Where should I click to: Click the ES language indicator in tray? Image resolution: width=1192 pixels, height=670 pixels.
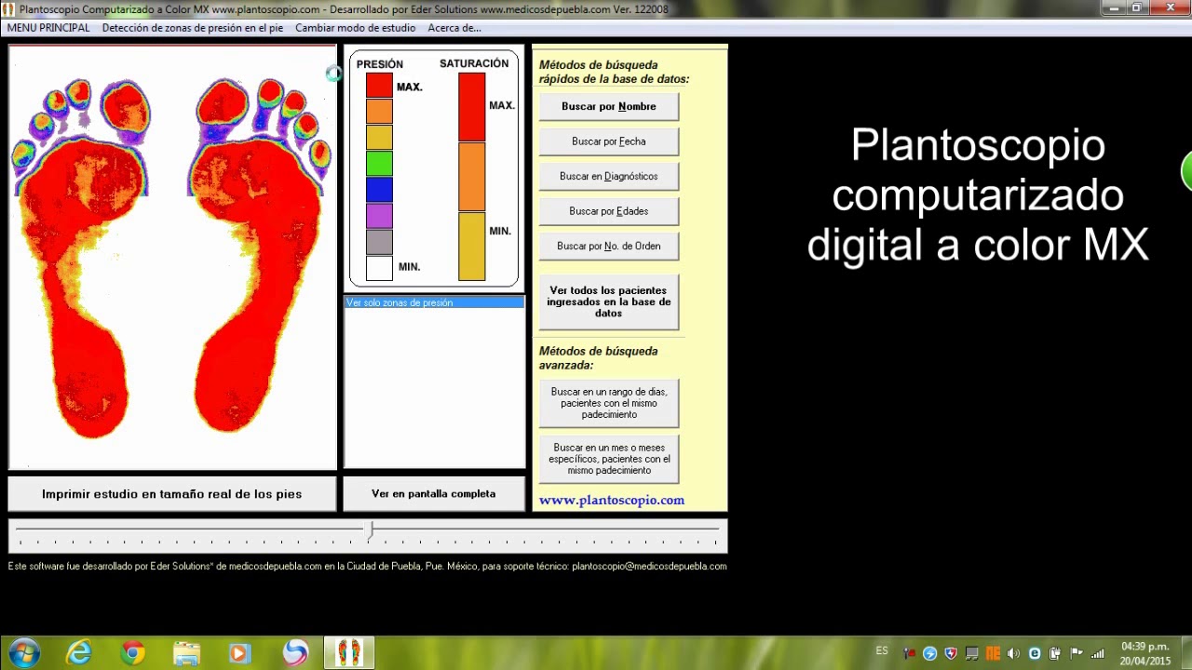coord(882,650)
